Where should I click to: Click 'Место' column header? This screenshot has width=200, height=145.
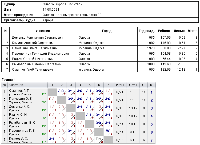193,31
